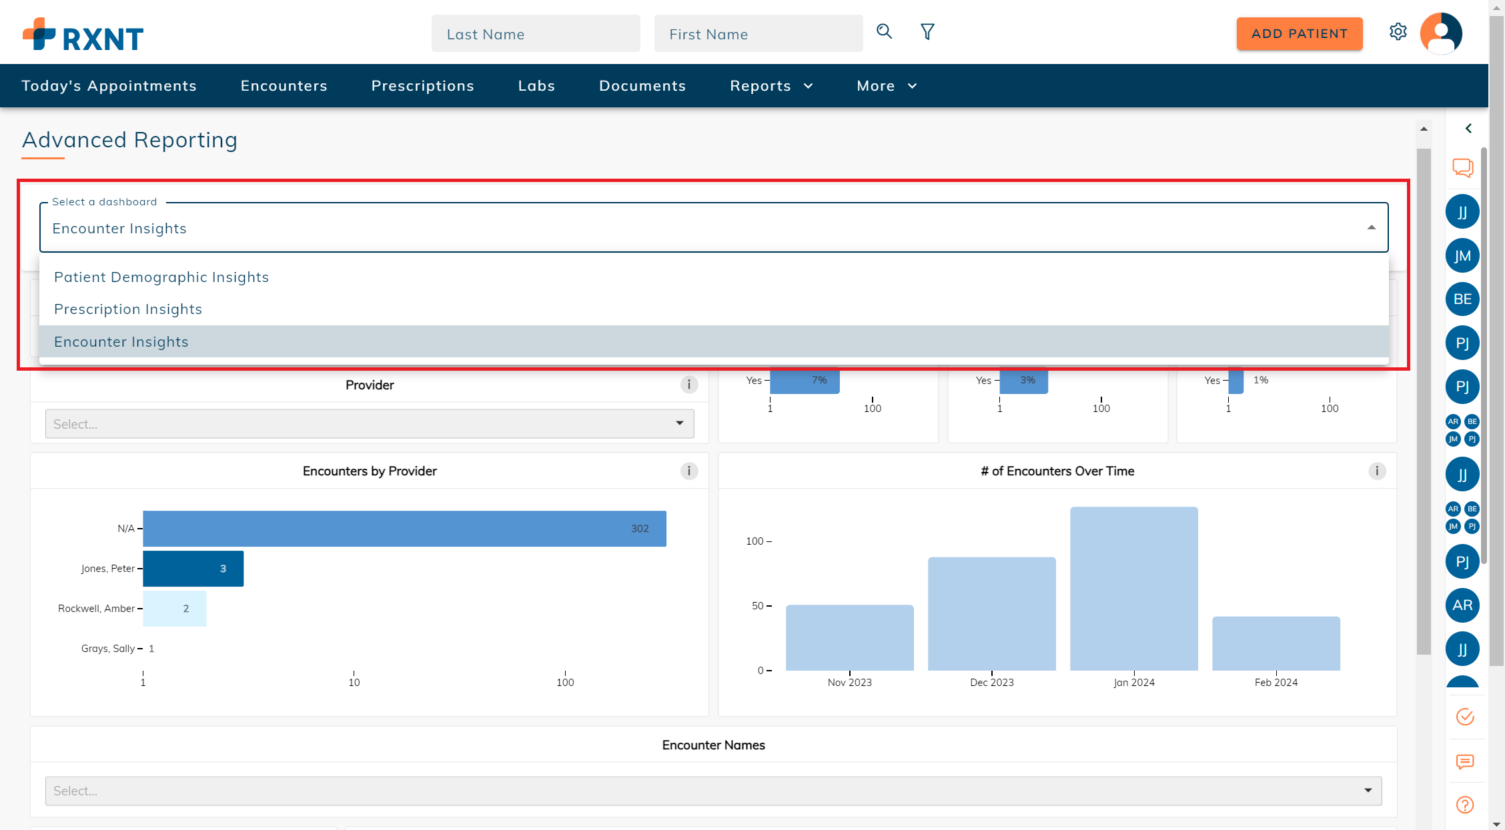This screenshot has width=1505, height=830.
Task: Click the ADD PATIENT button
Action: [1299, 33]
